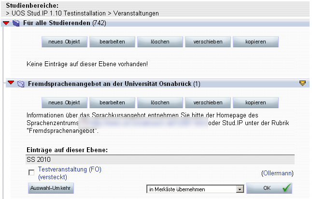Tick the Testveranstaltung (FO) checkbox
Image resolution: width=312 pixels, height=199 pixels.
click(x=31, y=172)
